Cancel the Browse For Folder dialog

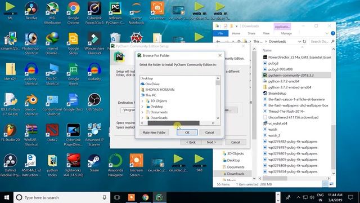click(210, 133)
